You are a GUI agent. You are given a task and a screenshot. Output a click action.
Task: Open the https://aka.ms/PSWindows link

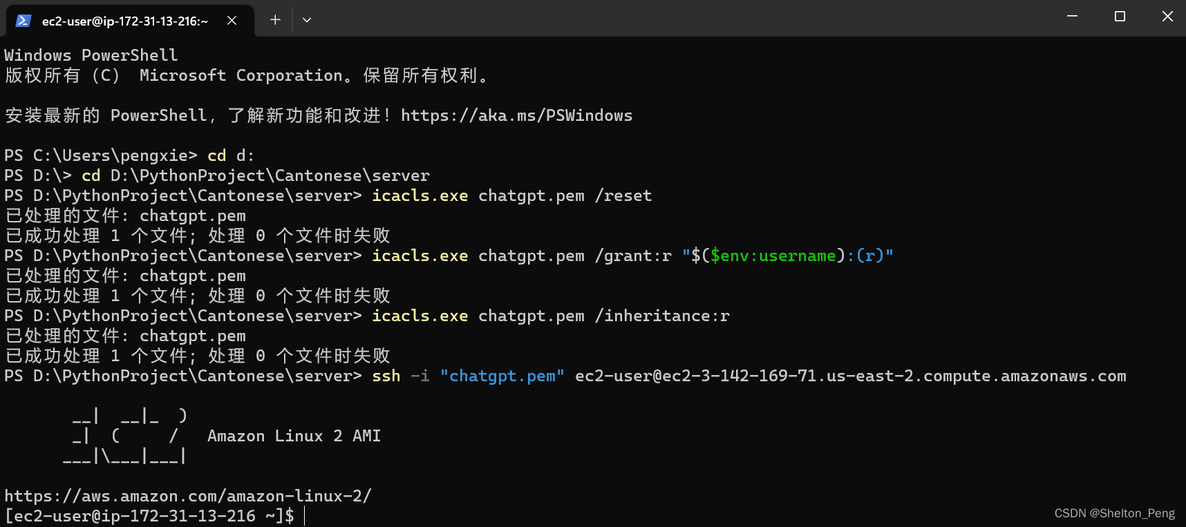[516, 115]
